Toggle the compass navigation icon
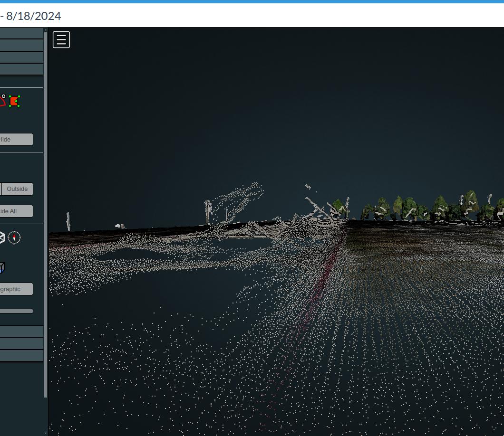The width and height of the screenshot is (504, 436). coord(15,237)
